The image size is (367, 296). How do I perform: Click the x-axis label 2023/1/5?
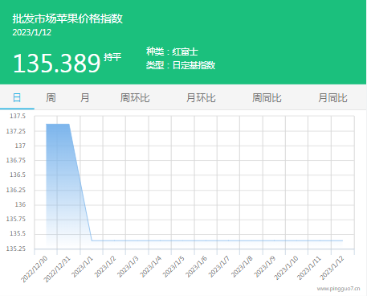pyautogui.click(x=173, y=266)
